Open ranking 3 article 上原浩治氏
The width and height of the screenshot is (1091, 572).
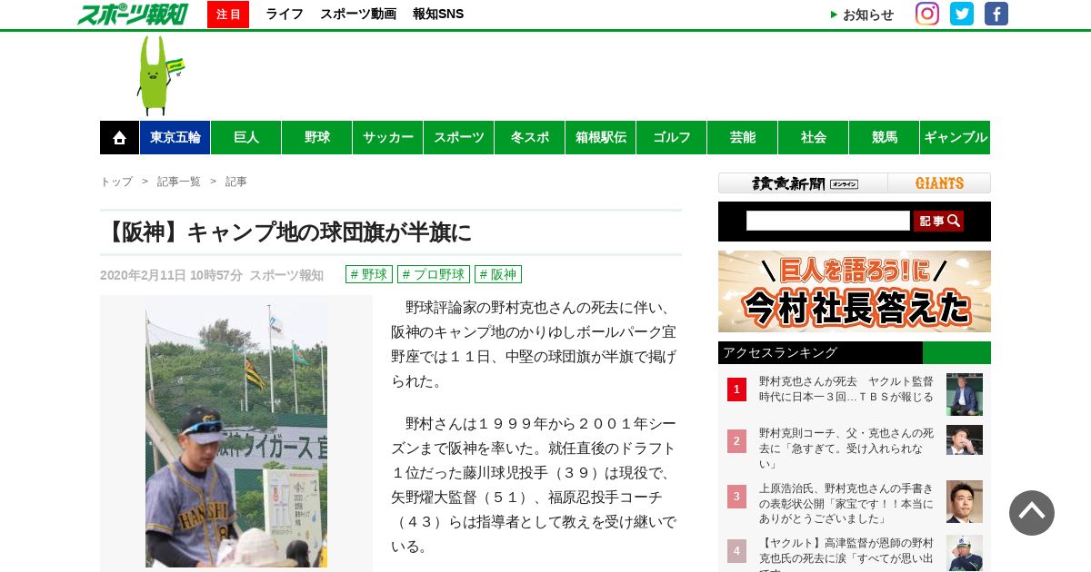pos(846,503)
